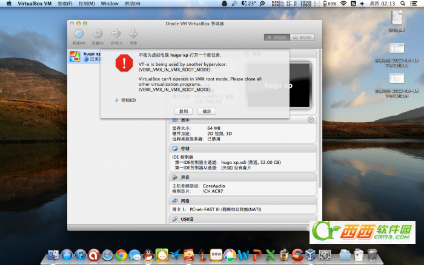This screenshot has width=424, height=265.
Task: Click the 显示 (Display) section header icon
Action: tap(175, 120)
